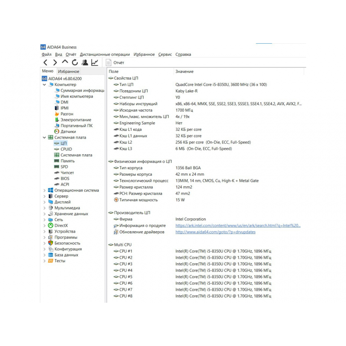
Task: Select the Тип ЦП row
Action: tap(190, 84)
